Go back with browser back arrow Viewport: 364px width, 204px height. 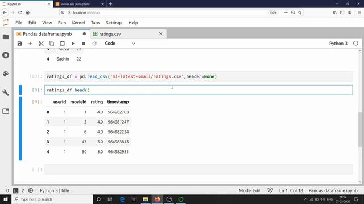(x=5, y=12)
